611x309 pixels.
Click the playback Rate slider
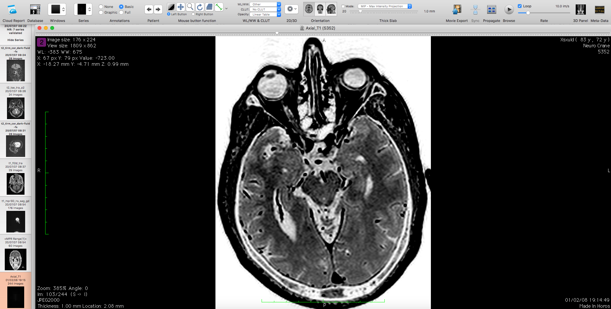click(544, 13)
